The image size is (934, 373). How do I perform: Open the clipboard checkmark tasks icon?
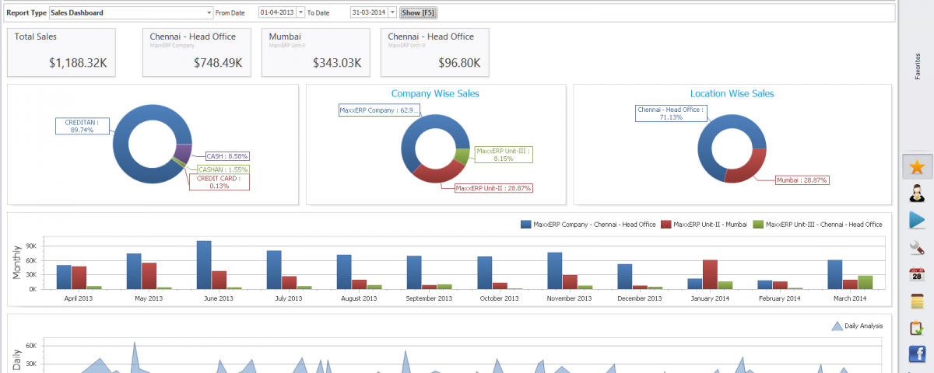[917, 328]
